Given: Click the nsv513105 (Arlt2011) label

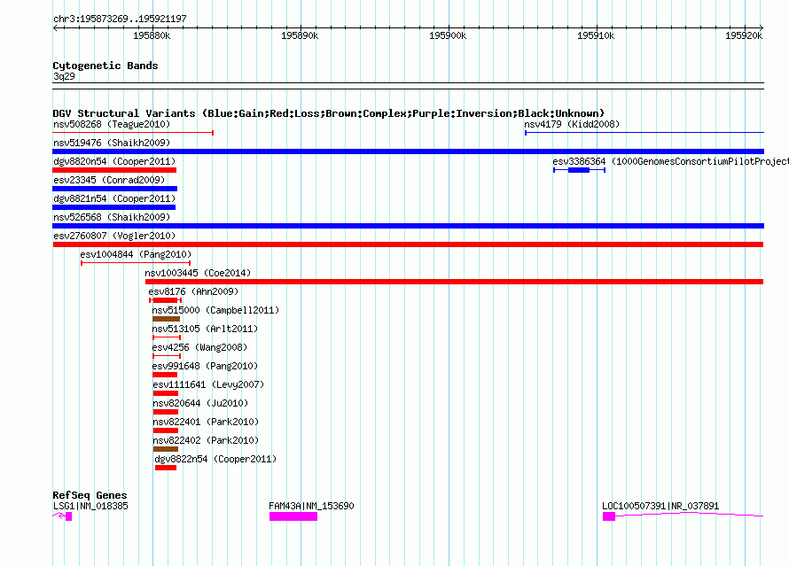Looking at the screenshot, I should [205, 329].
